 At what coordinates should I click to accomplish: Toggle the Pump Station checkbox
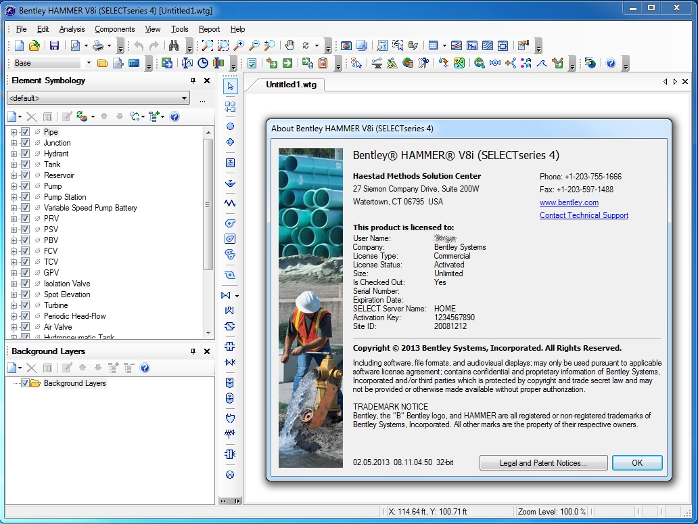pyautogui.click(x=26, y=197)
